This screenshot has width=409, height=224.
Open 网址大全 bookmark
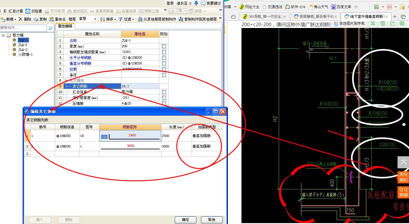(249, 7)
